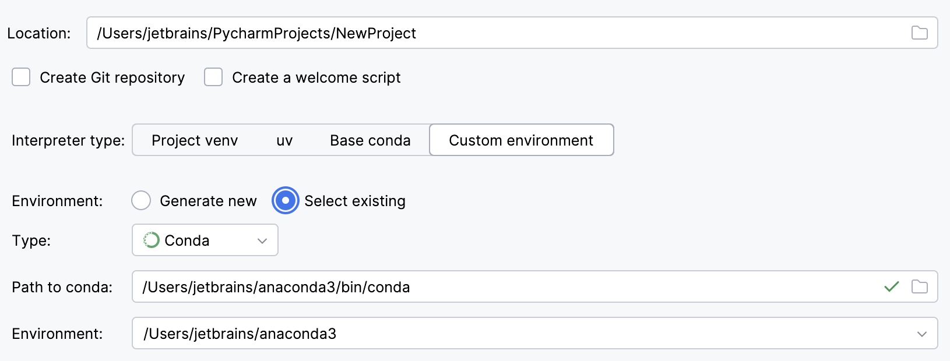Select the Generate new radio button

[141, 200]
